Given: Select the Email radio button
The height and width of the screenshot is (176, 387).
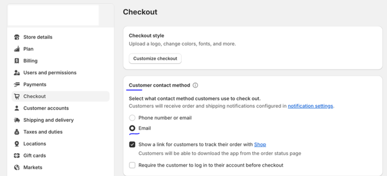Looking at the screenshot, I should pos(132,128).
